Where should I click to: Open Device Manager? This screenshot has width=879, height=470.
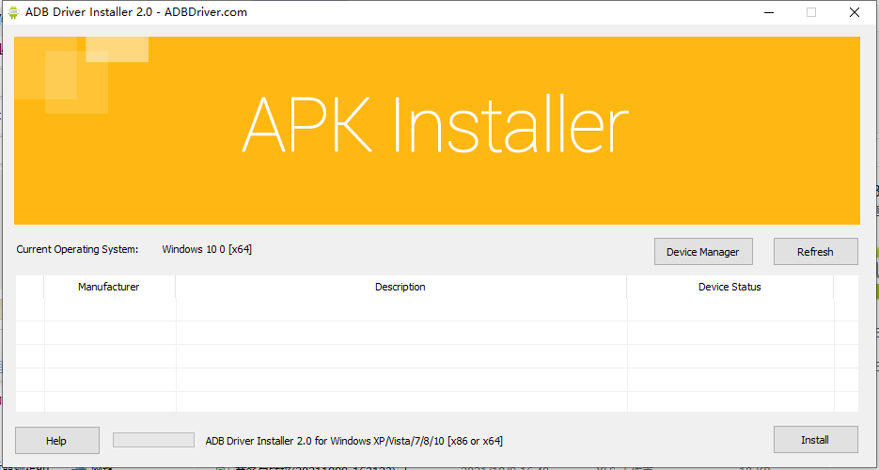tap(702, 252)
